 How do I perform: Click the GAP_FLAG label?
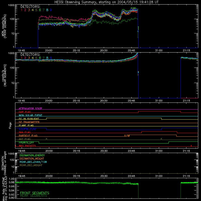coord(25,112)
